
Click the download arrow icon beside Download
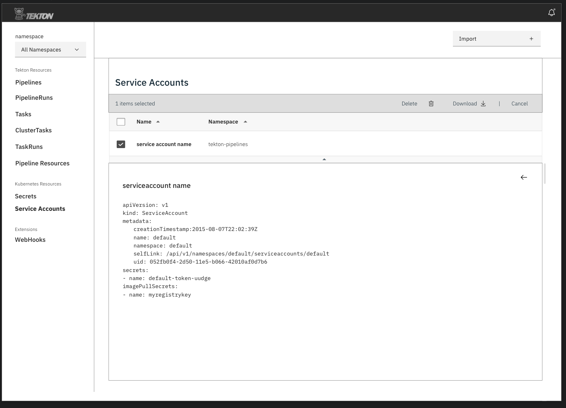click(483, 103)
